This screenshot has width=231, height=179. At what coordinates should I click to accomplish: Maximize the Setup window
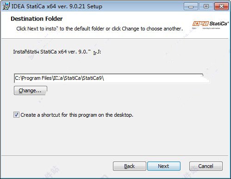point(206,6)
